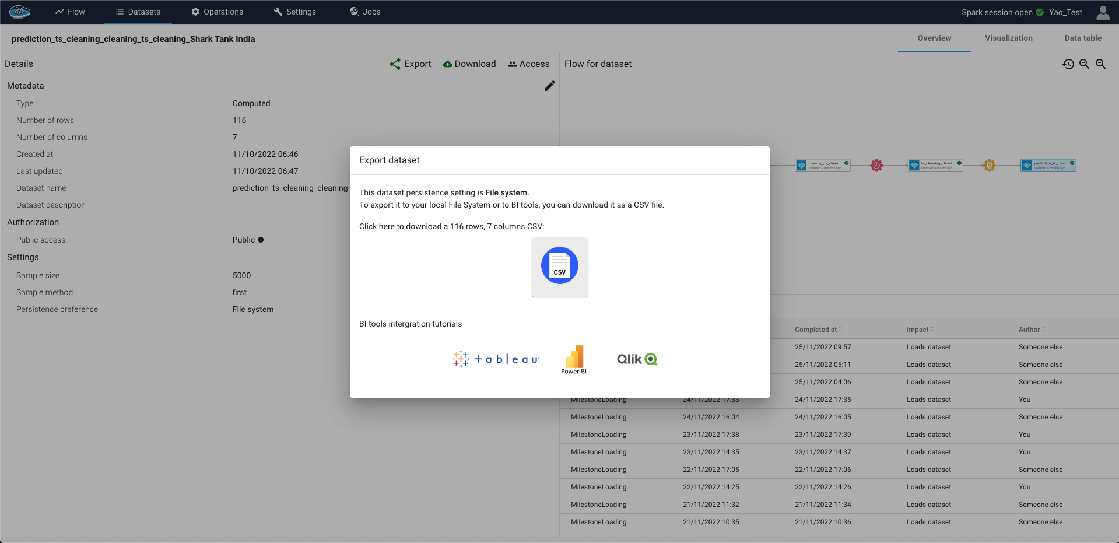Select the yellow prediction gear node
Image resolution: width=1119 pixels, height=543 pixels.
coord(989,166)
